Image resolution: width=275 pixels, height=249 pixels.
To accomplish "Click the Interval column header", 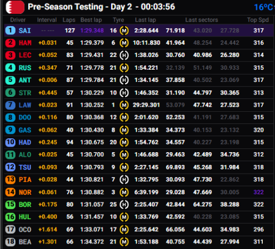I will [47, 20].
